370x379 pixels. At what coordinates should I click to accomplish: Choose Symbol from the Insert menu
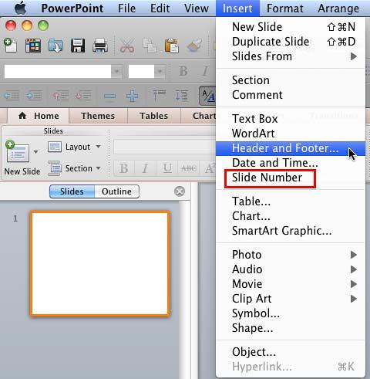point(291,313)
